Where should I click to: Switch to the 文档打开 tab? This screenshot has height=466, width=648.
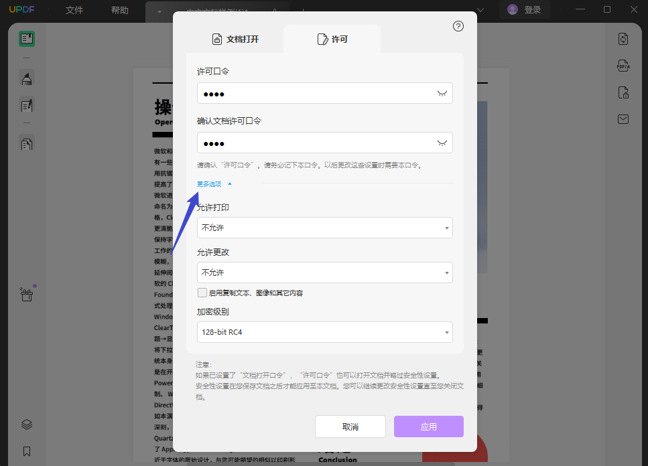pos(235,40)
